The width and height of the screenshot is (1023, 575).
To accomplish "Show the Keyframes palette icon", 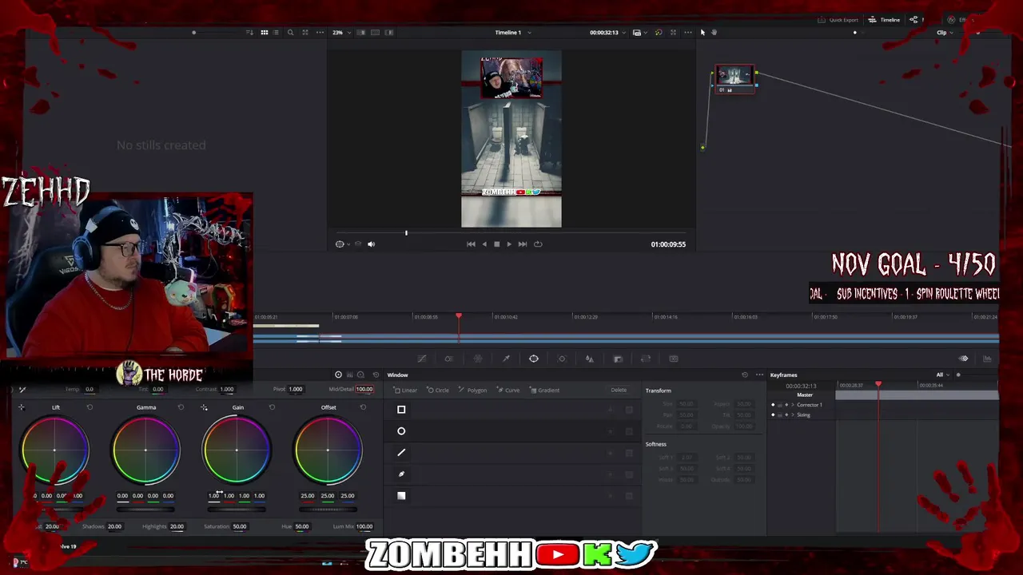I will pyautogui.click(x=963, y=359).
